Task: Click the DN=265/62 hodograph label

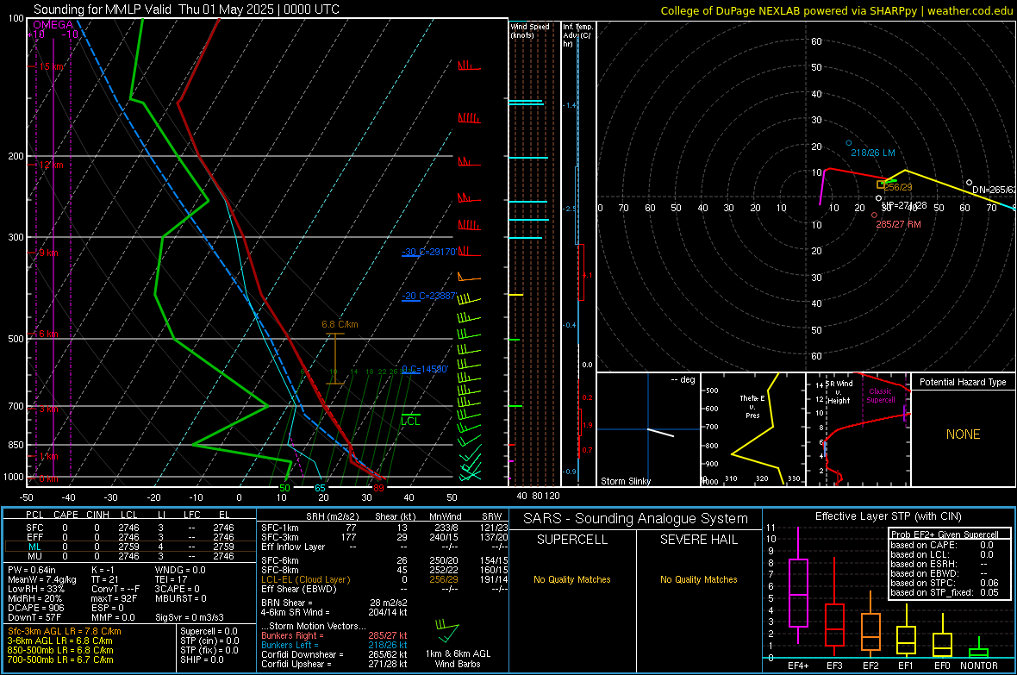Action: pos(994,190)
